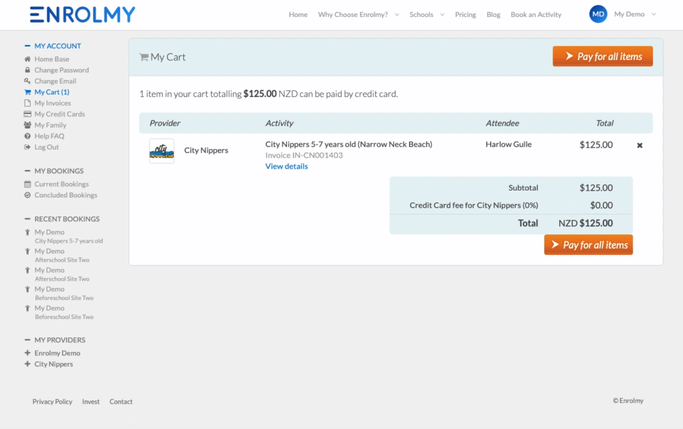Click the My Family people icon
Viewport: 683px width, 429px height.
pyautogui.click(x=27, y=125)
